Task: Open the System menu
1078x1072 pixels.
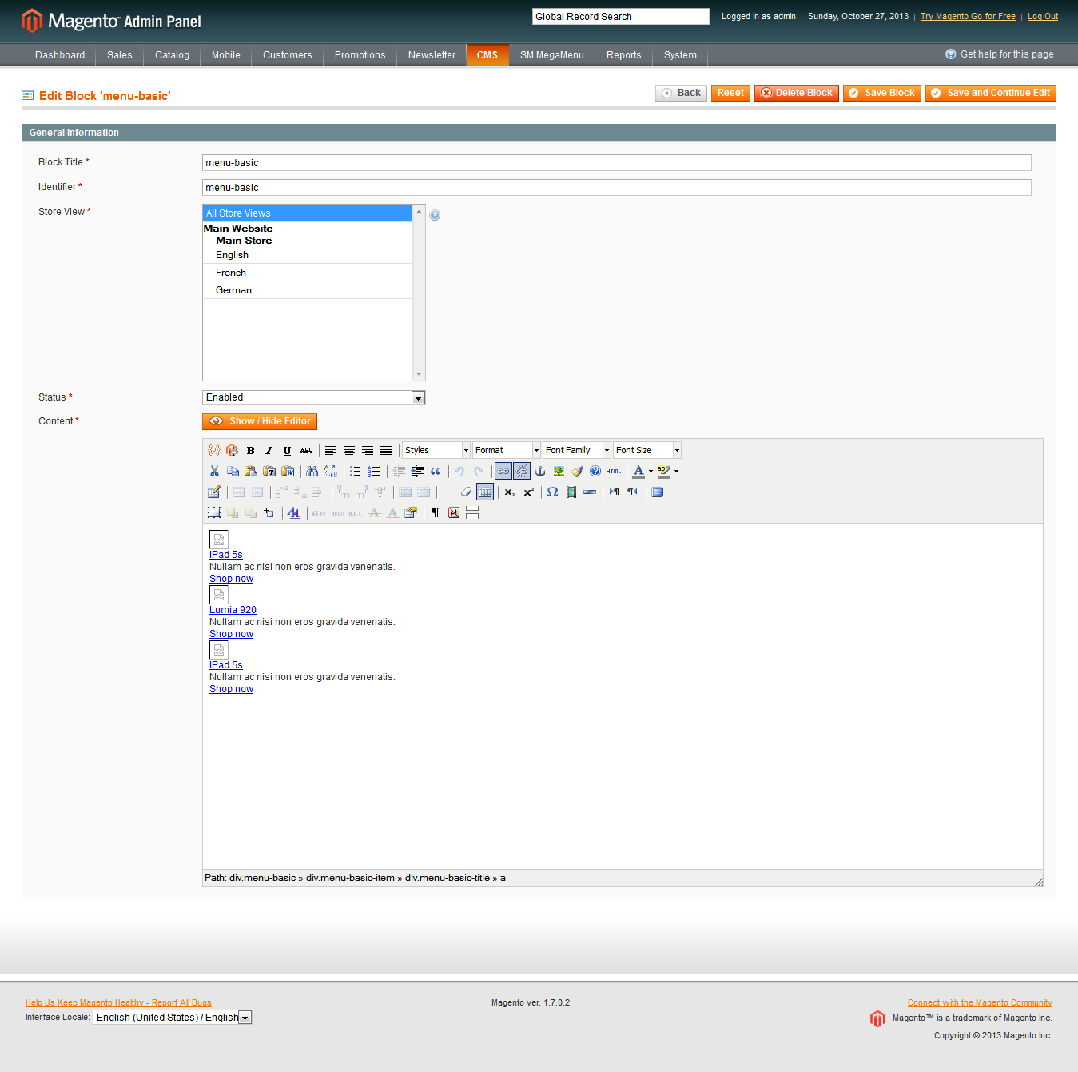Action: click(x=680, y=55)
